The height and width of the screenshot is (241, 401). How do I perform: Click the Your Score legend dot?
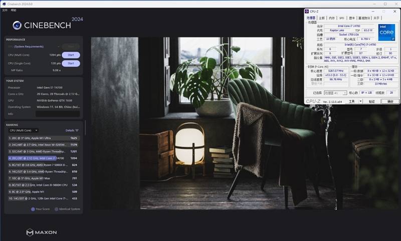click(33, 209)
